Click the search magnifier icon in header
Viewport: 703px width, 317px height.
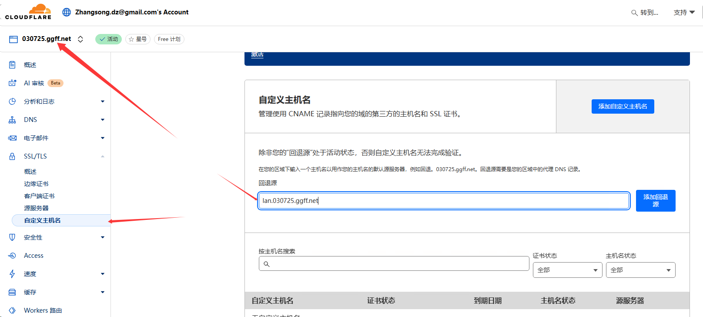click(x=634, y=13)
